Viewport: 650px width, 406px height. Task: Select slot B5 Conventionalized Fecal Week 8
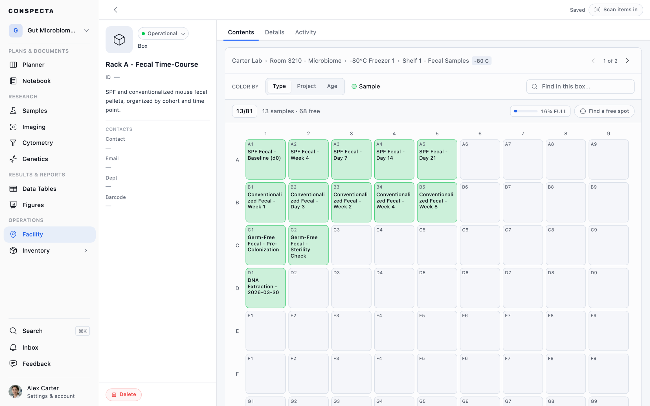[x=437, y=202]
